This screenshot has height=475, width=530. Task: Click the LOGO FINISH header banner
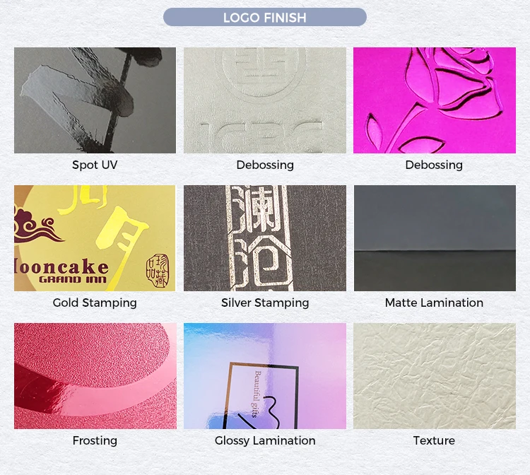[265, 17]
